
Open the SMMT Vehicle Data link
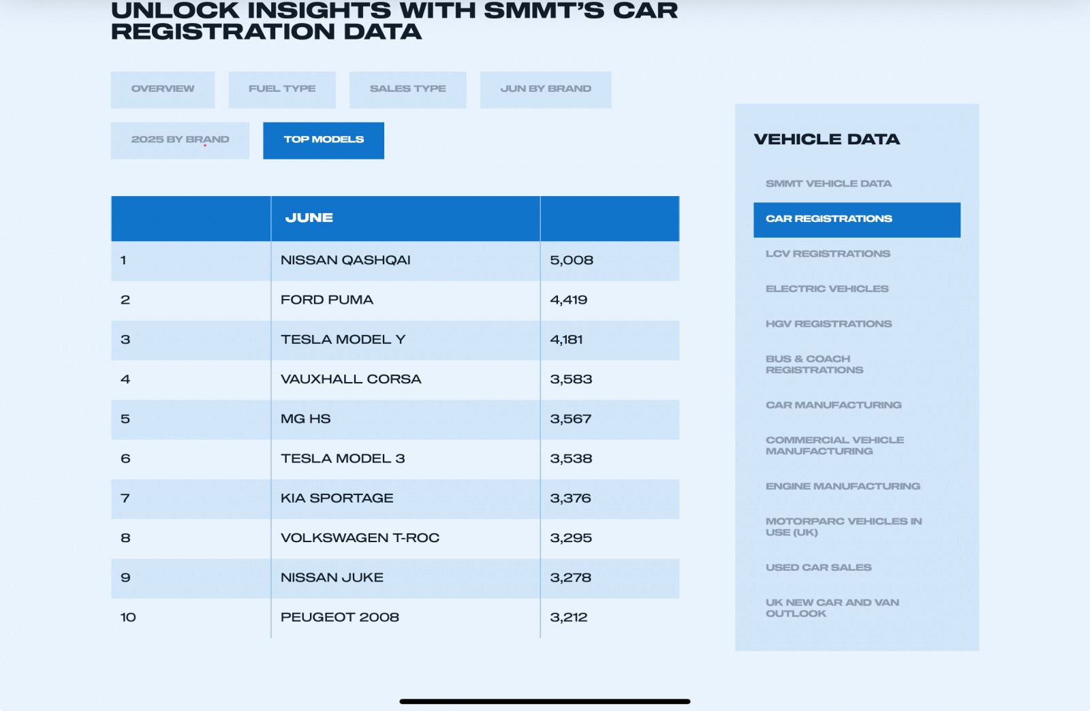[x=828, y=184]
